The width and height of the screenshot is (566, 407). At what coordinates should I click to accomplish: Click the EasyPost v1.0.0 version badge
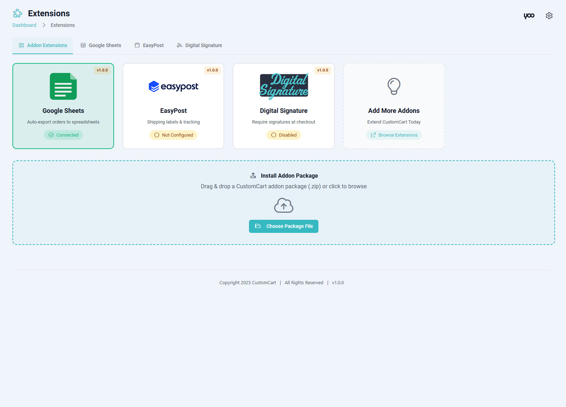pos(213,70)
